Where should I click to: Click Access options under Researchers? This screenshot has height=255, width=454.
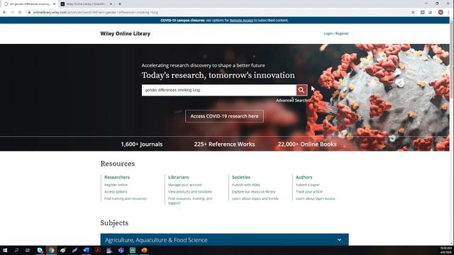[116, 192]
